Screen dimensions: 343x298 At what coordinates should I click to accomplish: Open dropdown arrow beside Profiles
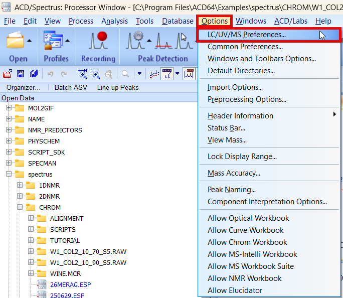point(68,41)
